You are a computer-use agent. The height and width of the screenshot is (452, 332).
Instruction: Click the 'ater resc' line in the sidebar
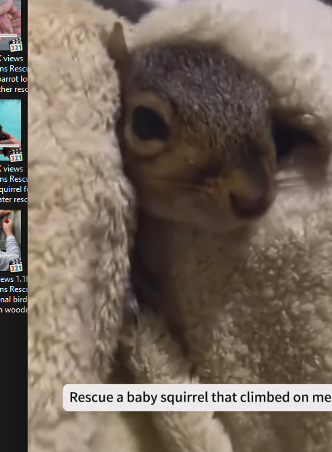[14, 199]
